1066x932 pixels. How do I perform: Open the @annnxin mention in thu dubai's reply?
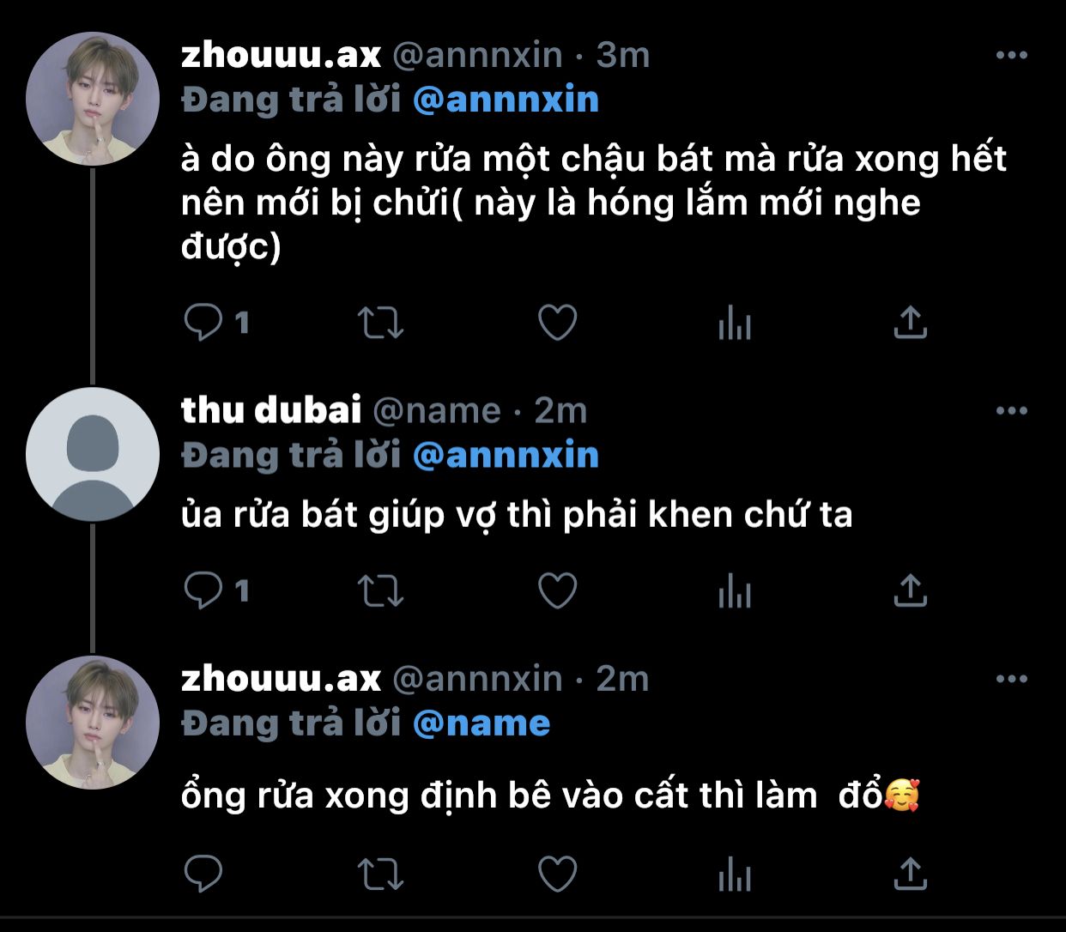[x=506, y=455]
